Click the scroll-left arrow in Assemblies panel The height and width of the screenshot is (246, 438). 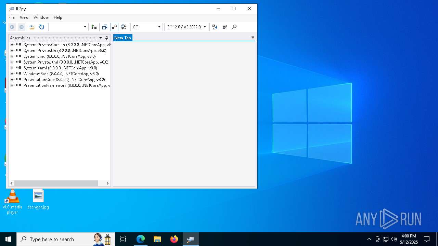[x=12, y=183]
